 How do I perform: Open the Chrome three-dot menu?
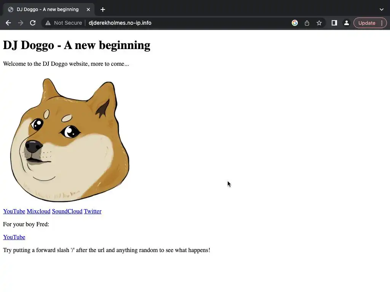(x=382, y=23)
